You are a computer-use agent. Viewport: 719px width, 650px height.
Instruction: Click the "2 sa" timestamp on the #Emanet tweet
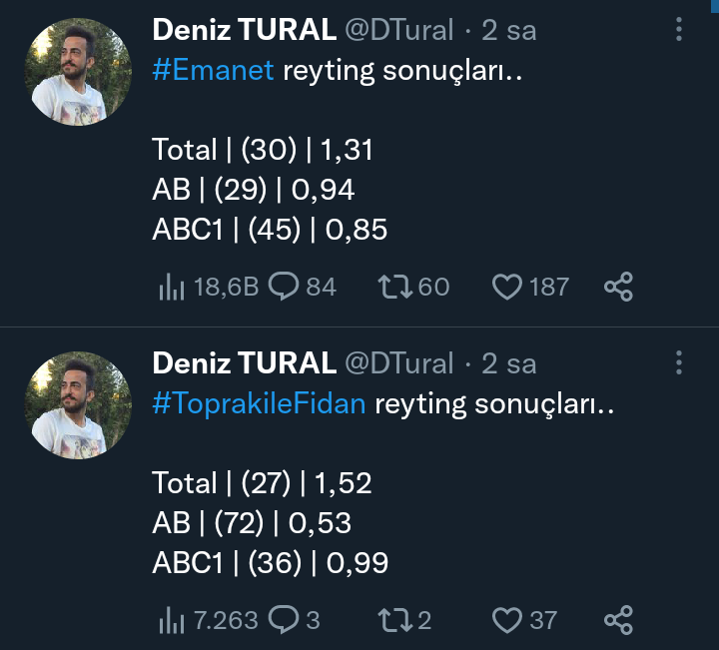pos(509,30)
